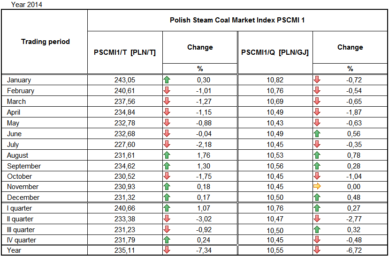Click the red arrow beside -6,72 in Year row
The height and width of the screenshot is (256, 389).
pyautogui.click(x=317, y=250)
